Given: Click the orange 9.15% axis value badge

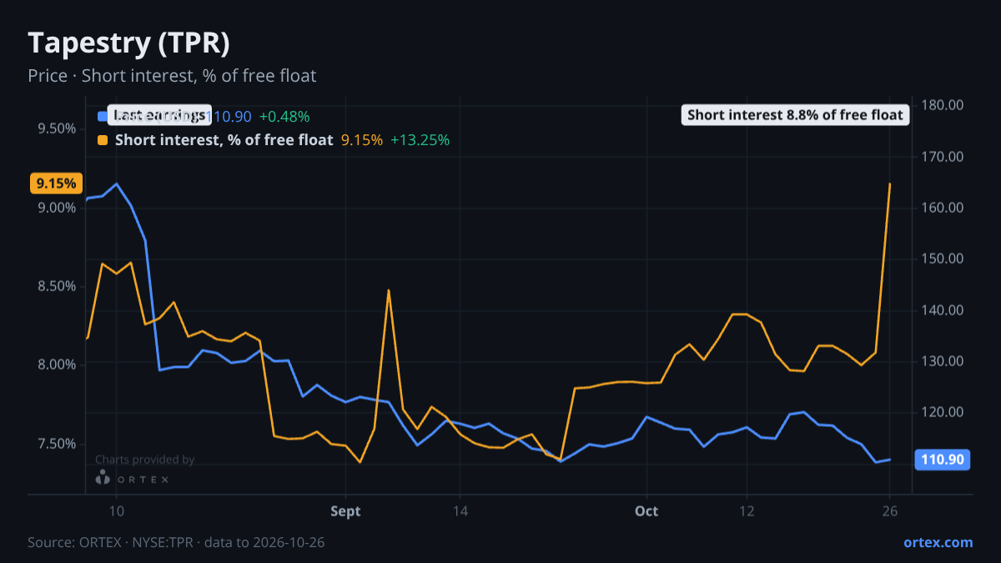Looking at the screenshot, I should click(56, 183).
